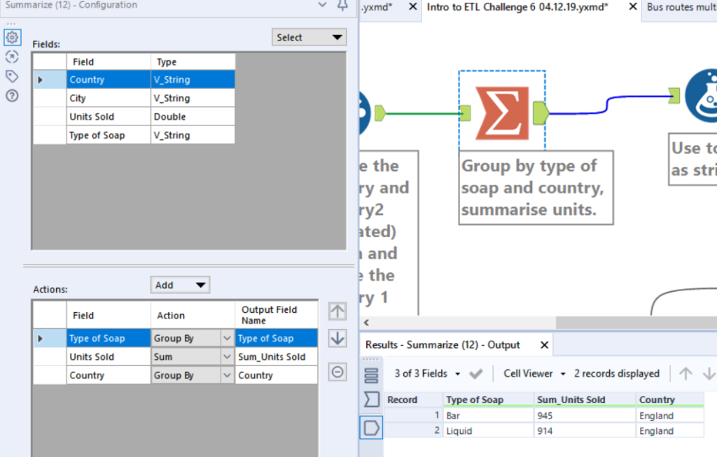Select the Bar cell in record 1
Image resolution: width=717 pixels, height=457 pixels.
(488, 416)
